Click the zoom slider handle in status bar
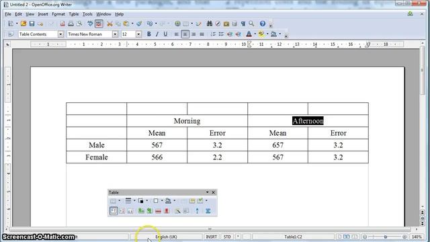The width and height of the screenshot is (430, 242). (x=386, y=237)
